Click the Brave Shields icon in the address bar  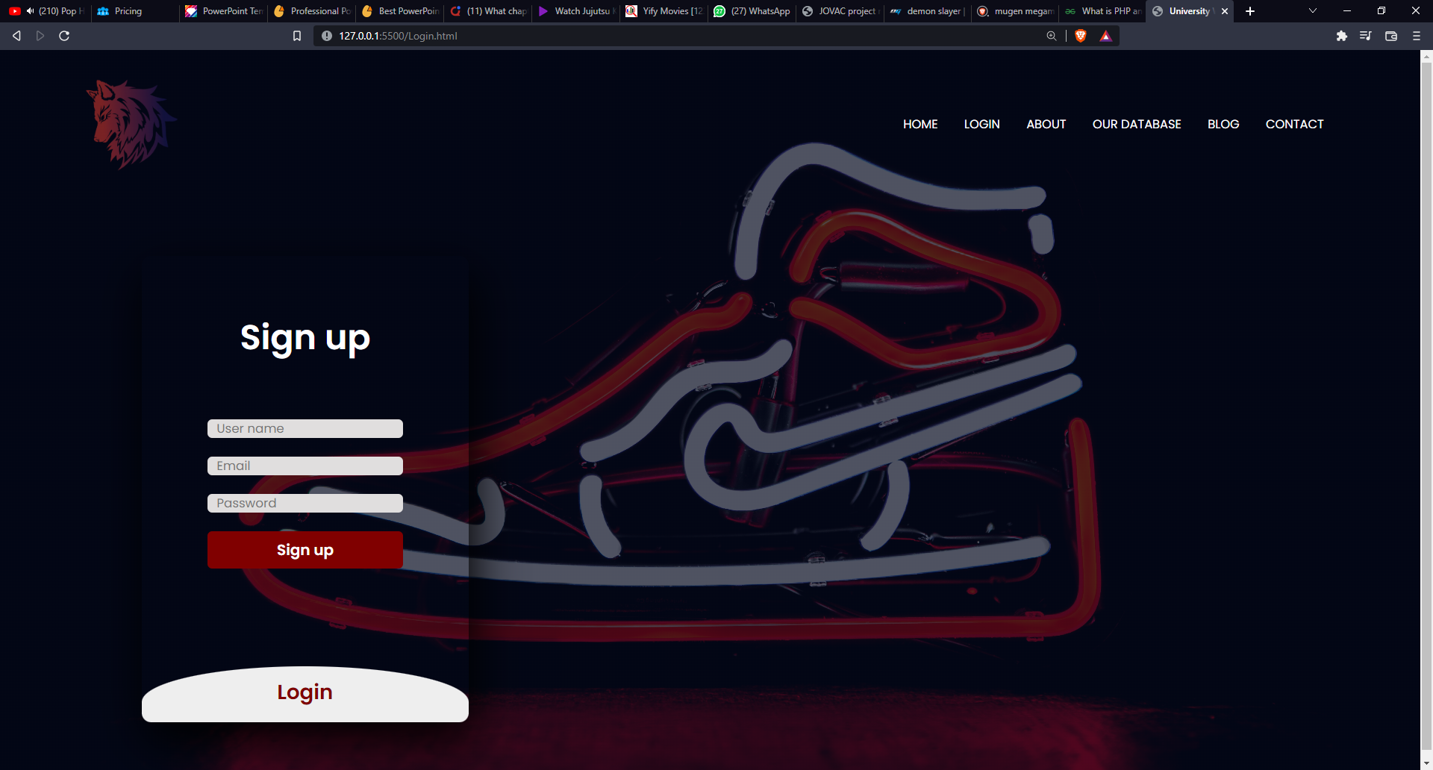1081,35
